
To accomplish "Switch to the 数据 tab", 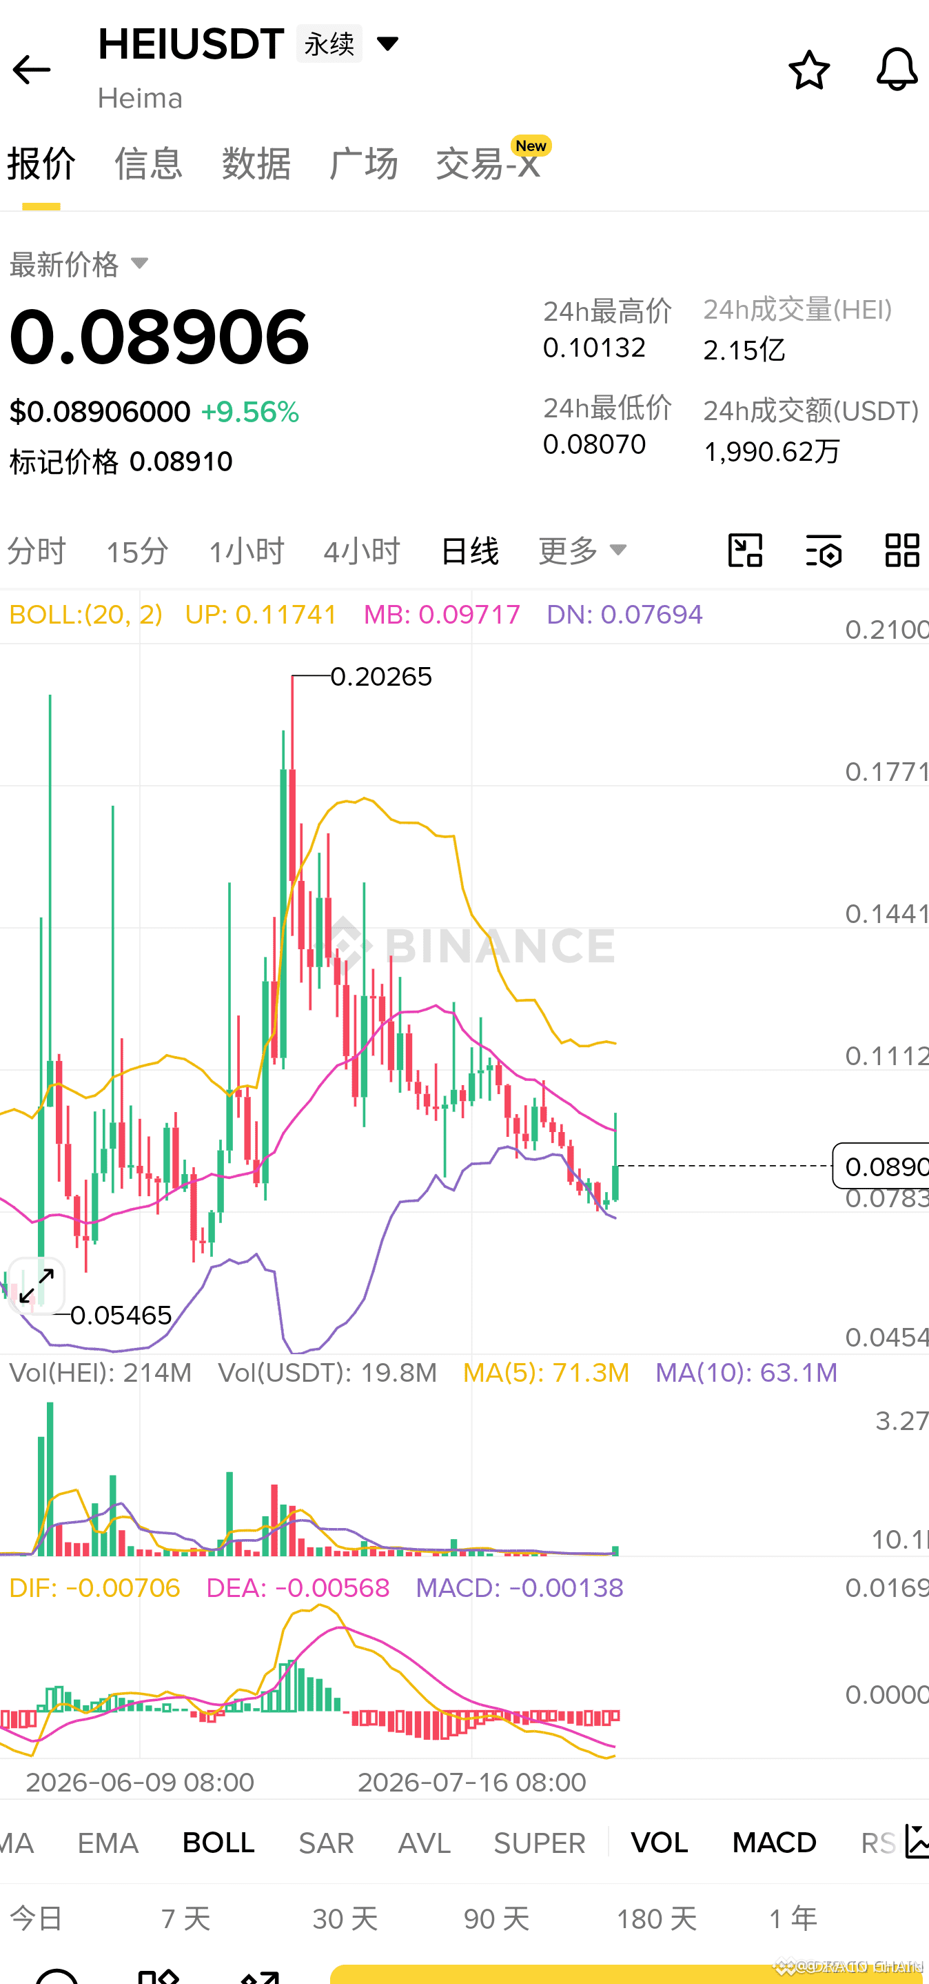I will [x=256, y=164].
